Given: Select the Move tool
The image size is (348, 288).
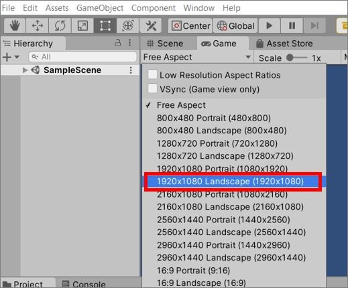Looking at the screenshot, I should tap(38, 25).
